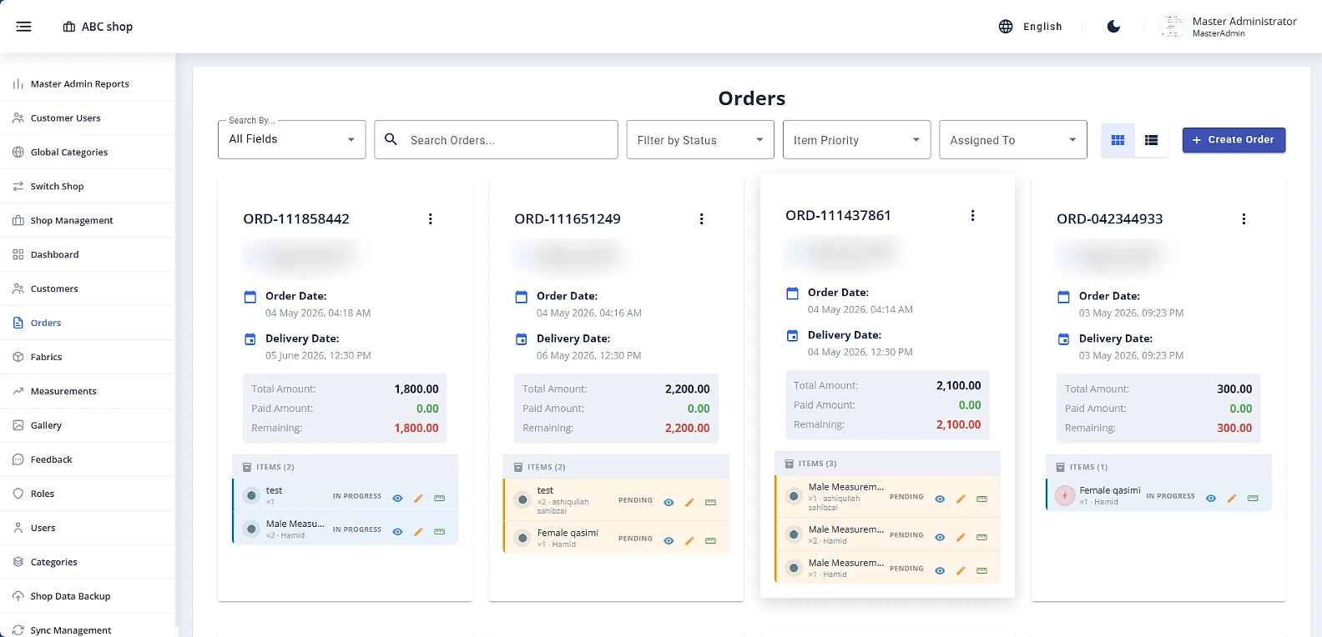Open the hamburger navigation menu
Image resolution: width=1322 pixels, height=637 pixels.
coord(23,27)
